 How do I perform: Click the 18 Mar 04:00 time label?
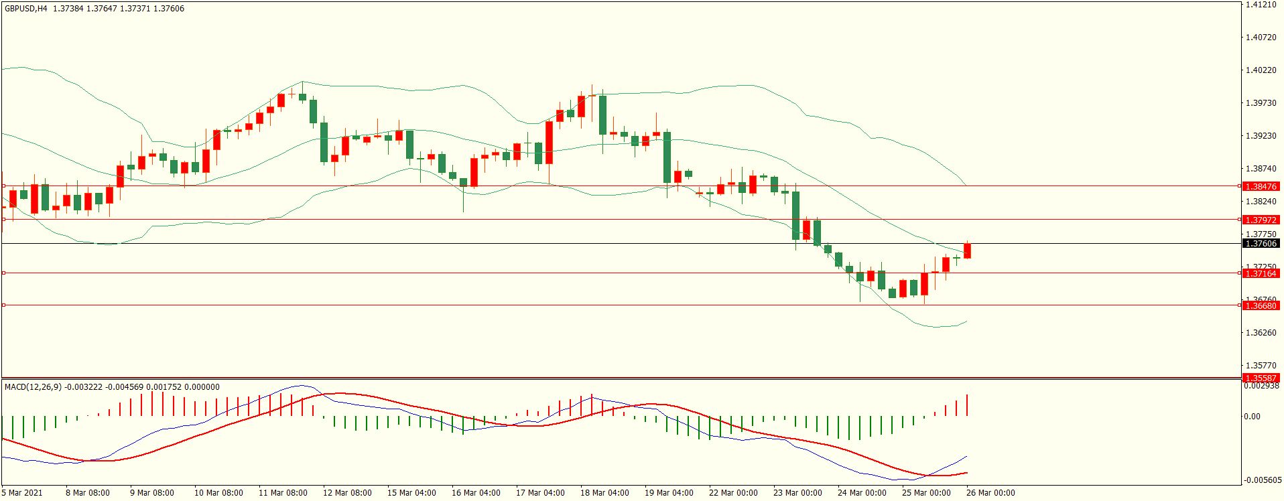[x=604, y=493]
